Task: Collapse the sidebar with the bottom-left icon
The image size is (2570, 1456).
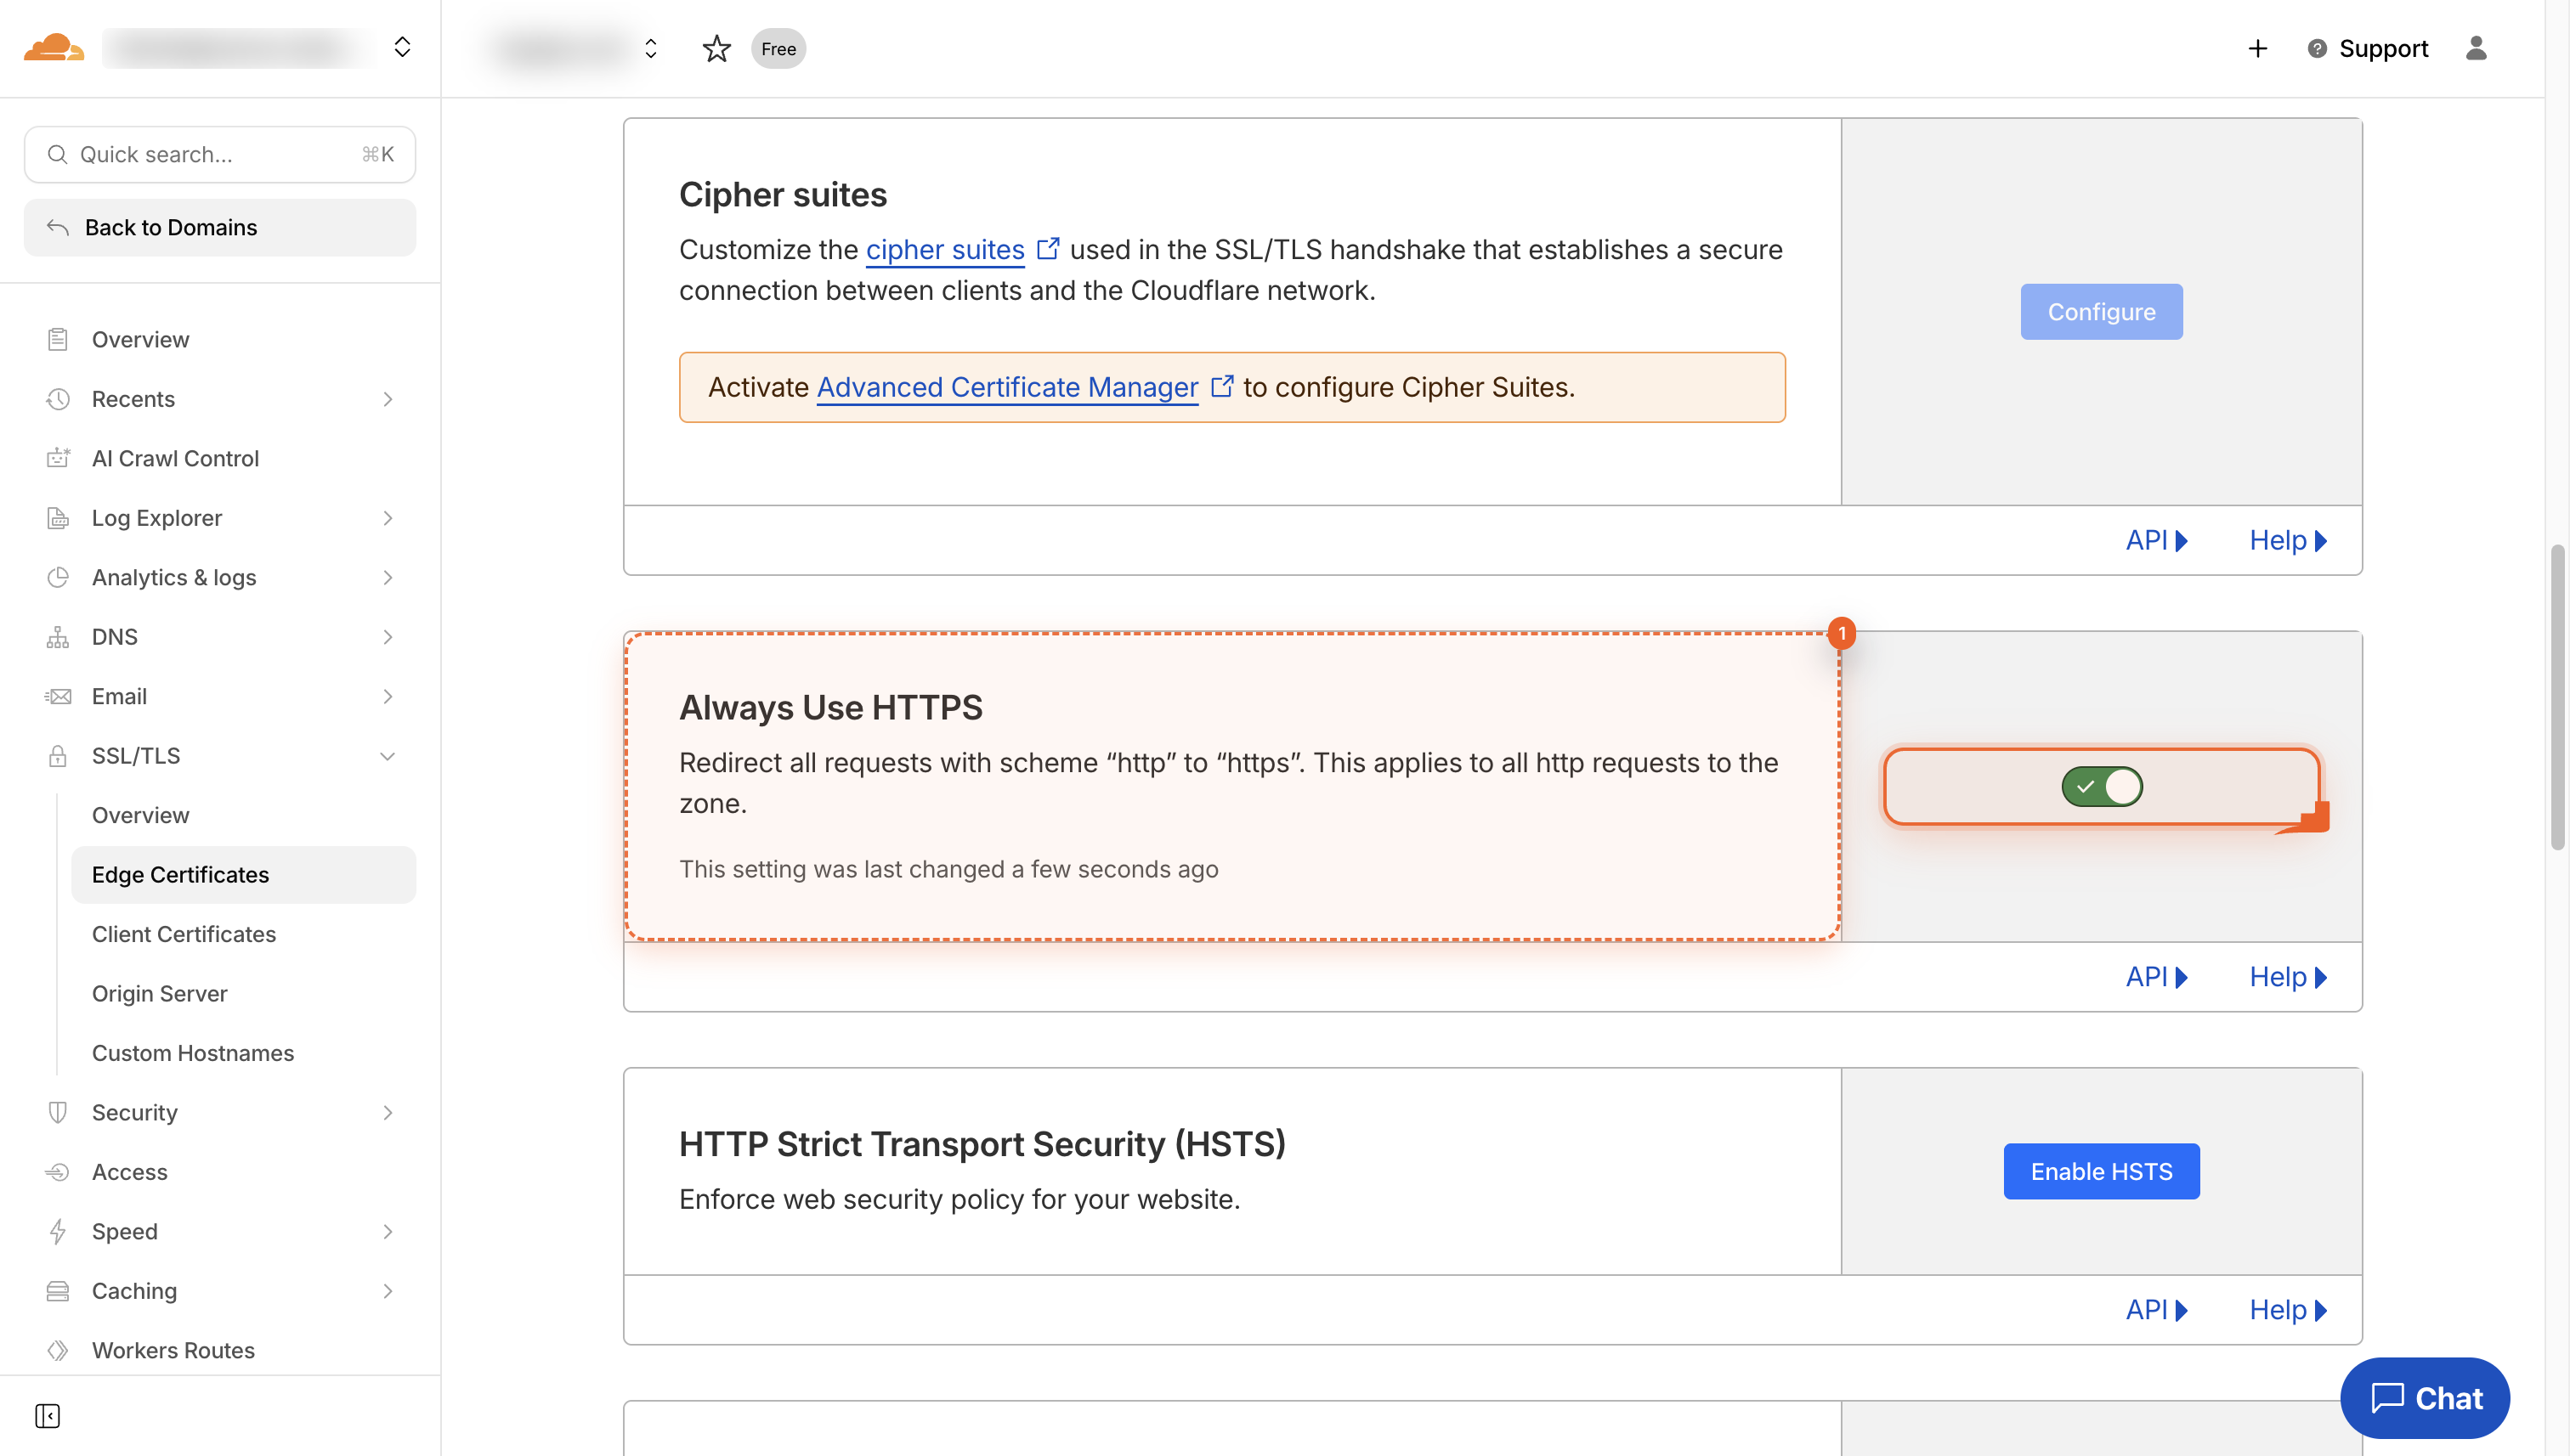Action: (x=47, y=1417)
